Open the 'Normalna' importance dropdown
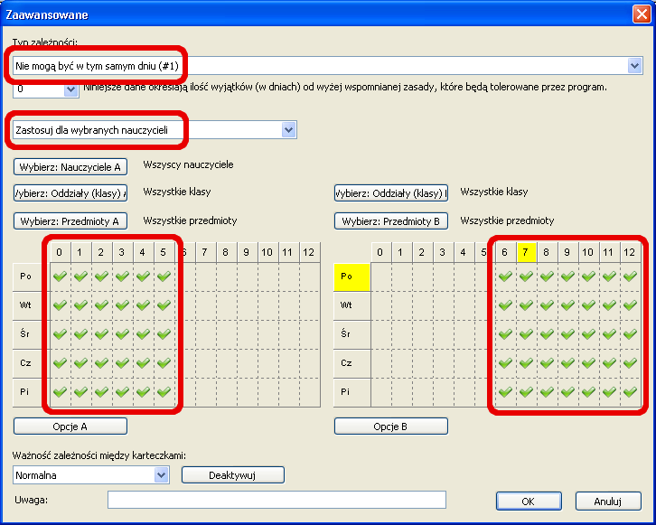This screenshot has width=656, height=525. pyautogui.click(x=162, y=474)
